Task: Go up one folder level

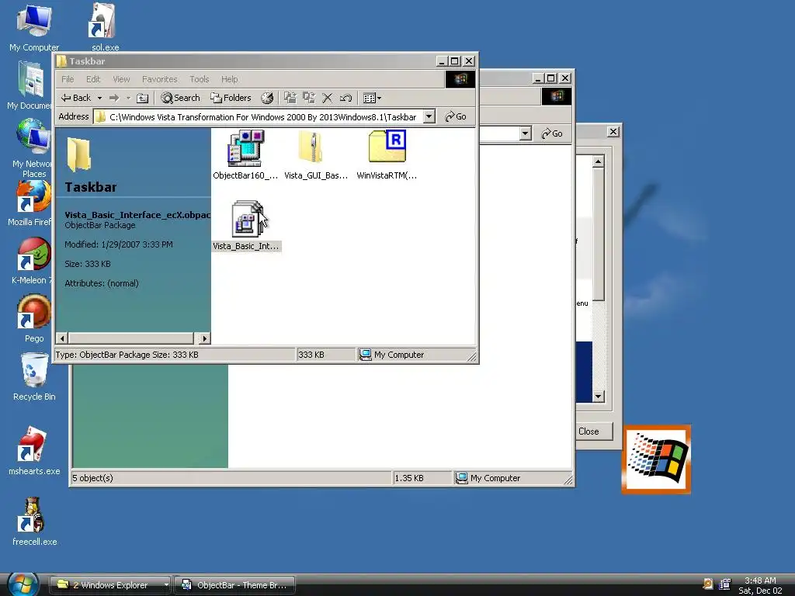Action: (143, 98)
